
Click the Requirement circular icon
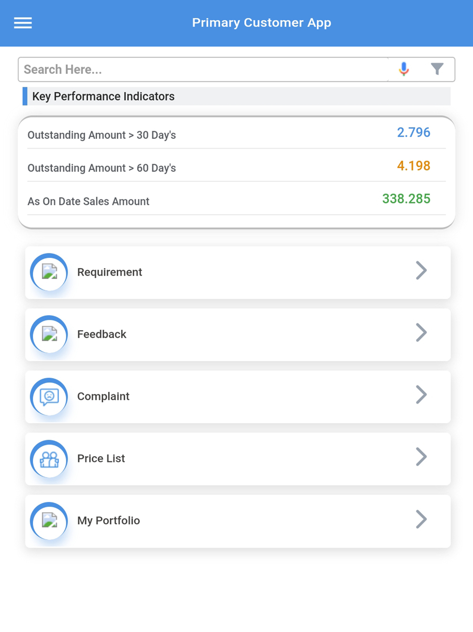tap(49, 272)
